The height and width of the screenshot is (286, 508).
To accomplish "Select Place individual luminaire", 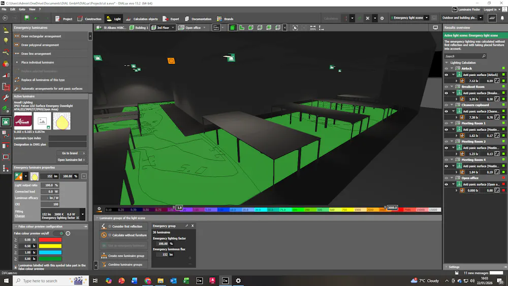I will 51,62.
